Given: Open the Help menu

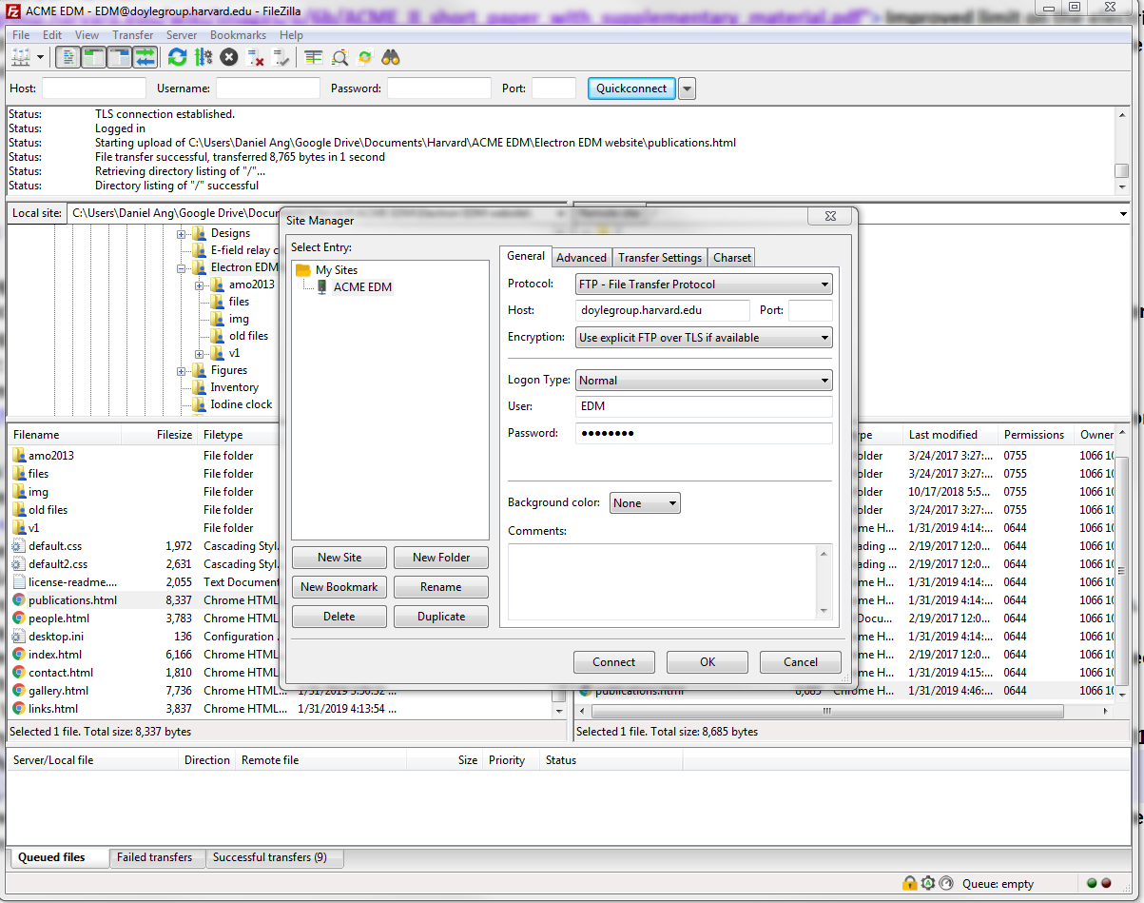Looking at the screenshot, I should tap(291, 35).
